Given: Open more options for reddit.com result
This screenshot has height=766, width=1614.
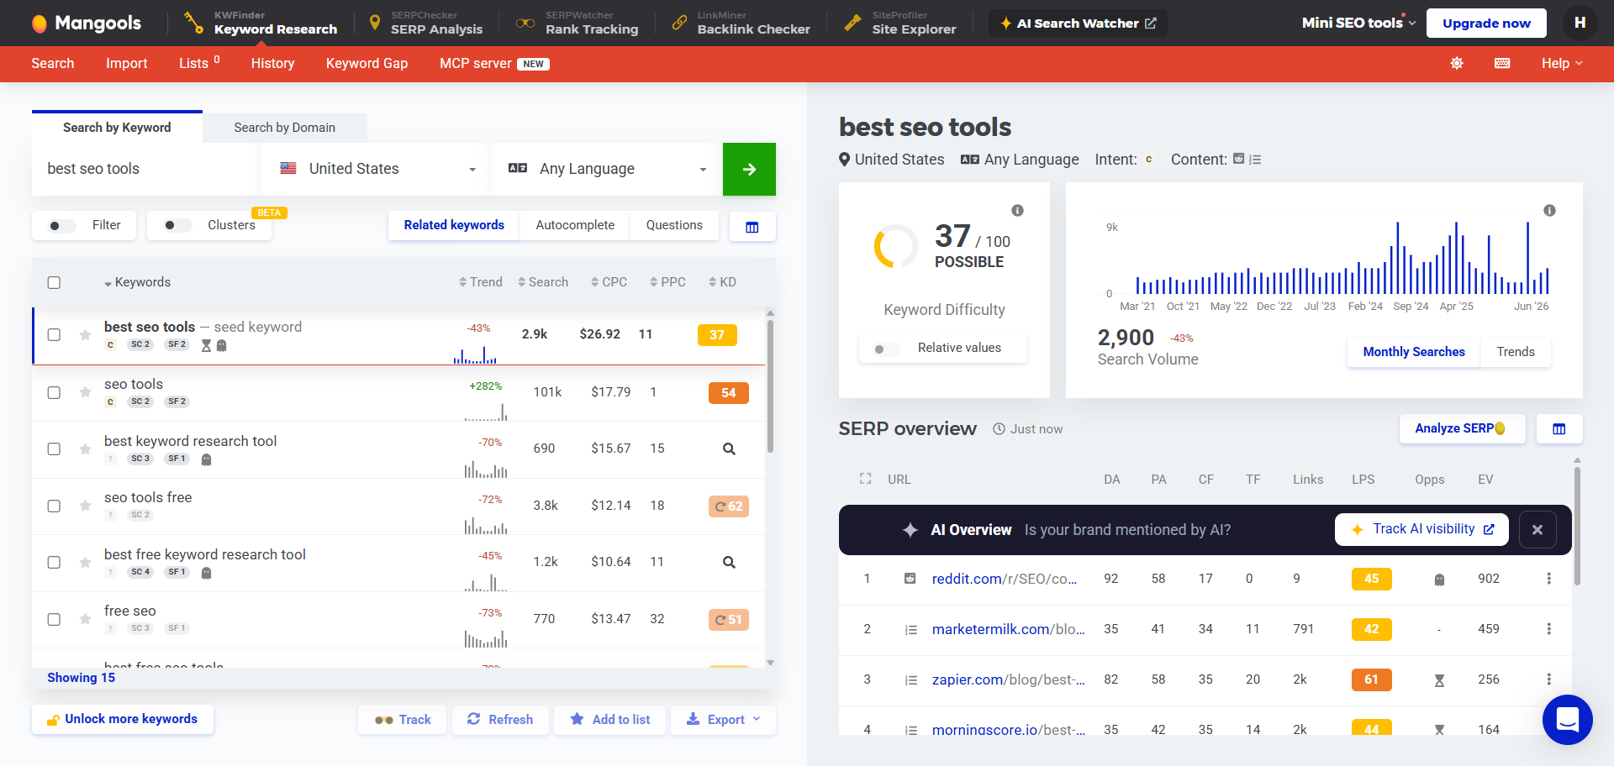Looking at the screenshot, I should pos(1548,579).
